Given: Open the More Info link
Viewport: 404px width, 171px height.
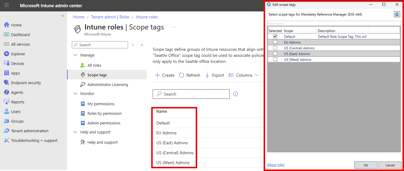Looking at the screenshot, I should click(x=276, y=165).
